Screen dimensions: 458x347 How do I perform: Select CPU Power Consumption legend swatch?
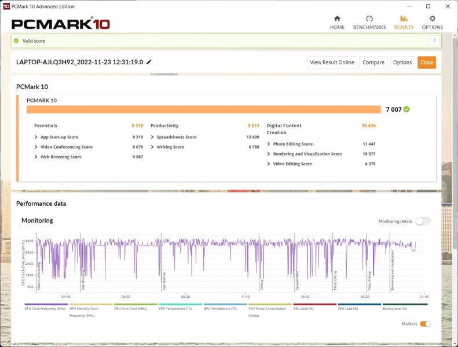tap(270, 304)
